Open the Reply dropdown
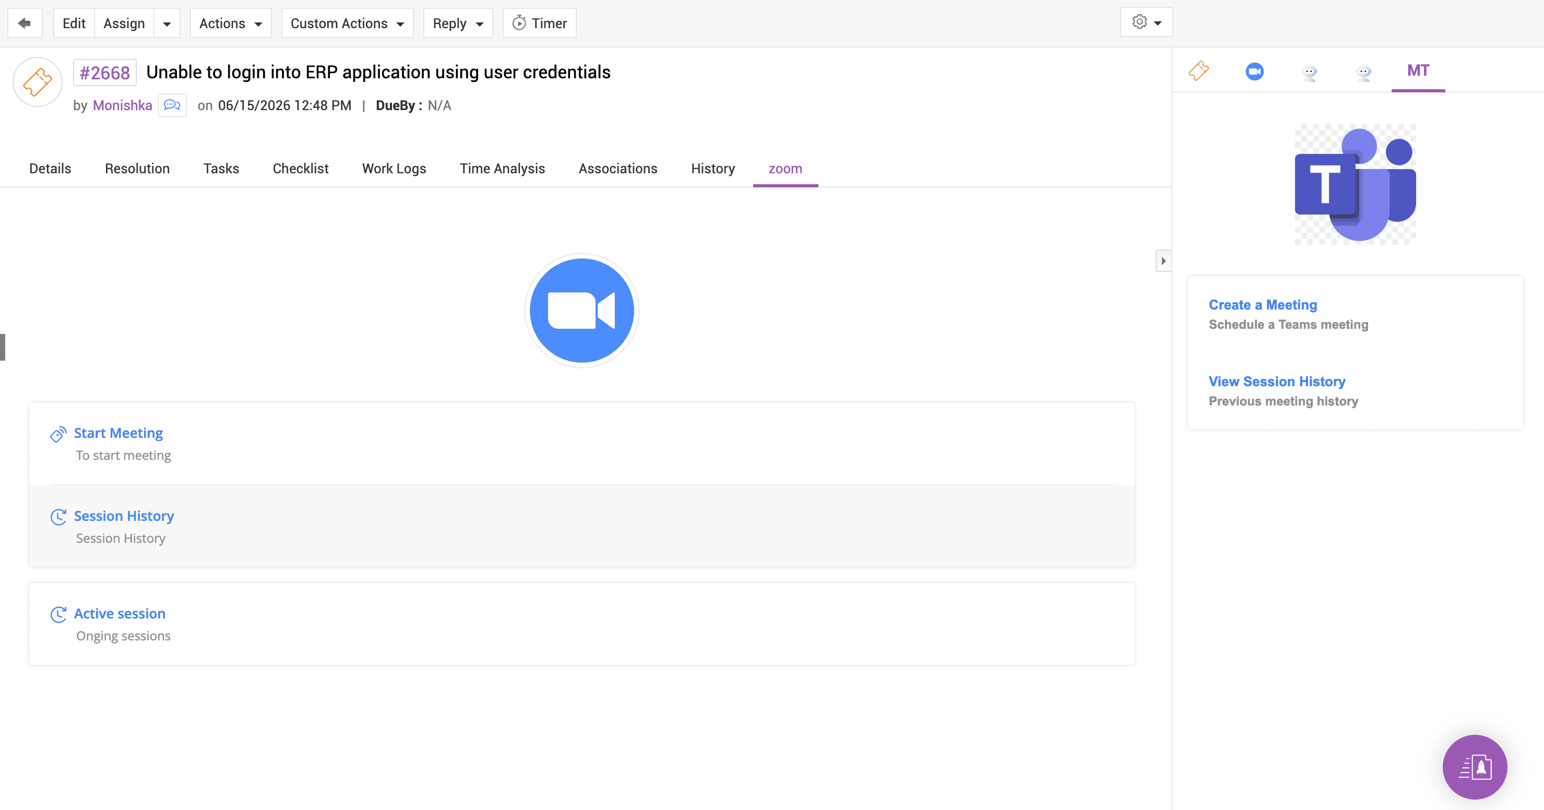This screenshot has width=1544, height=810. tap(458, 23)
